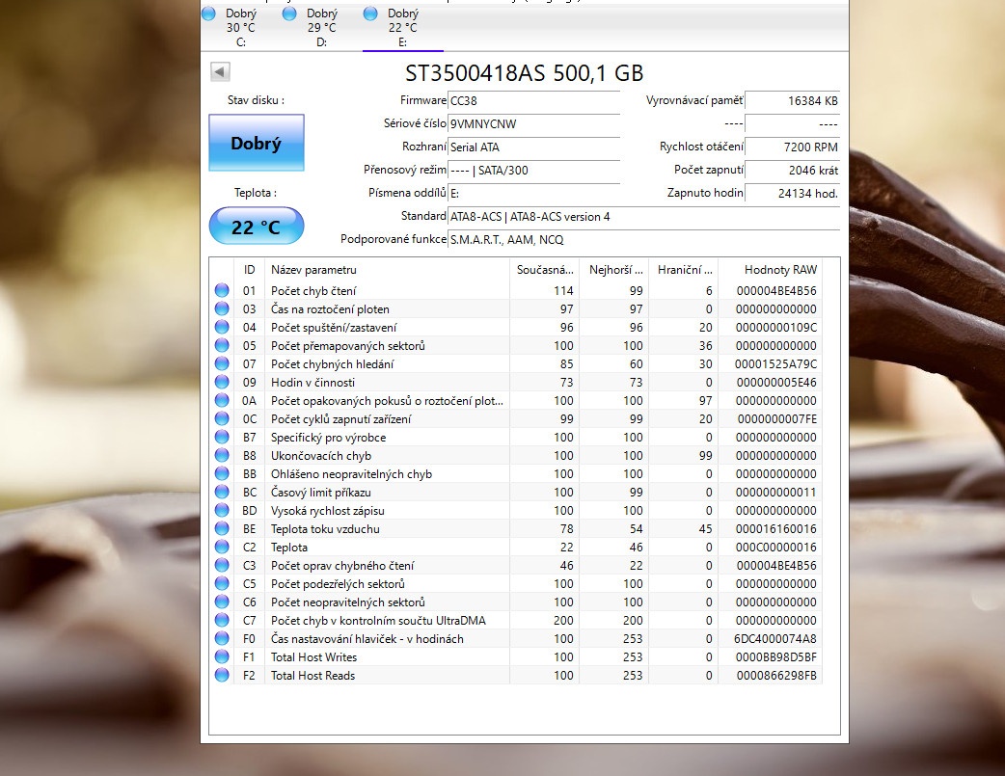Image resolution: width=1005 pixels, height=776 pixels.
Task: Click RAW value 000016160016 in row BE
Action: pos(776,529)
